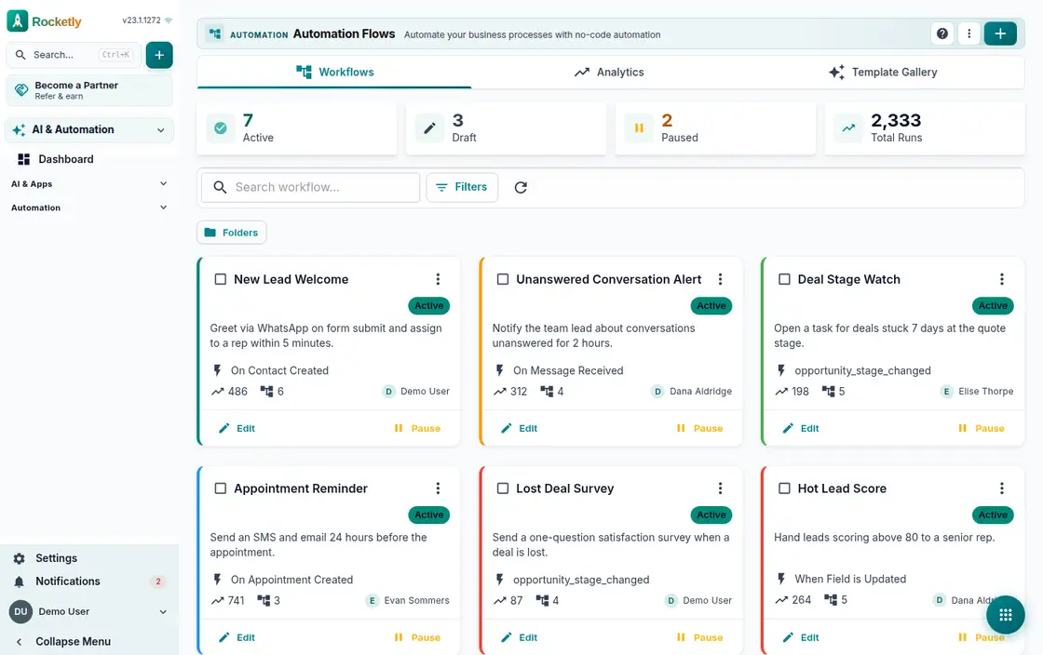Open the header vertical dots menu
This screenshot has height=655, width=1043.
(x=968, y=33)
